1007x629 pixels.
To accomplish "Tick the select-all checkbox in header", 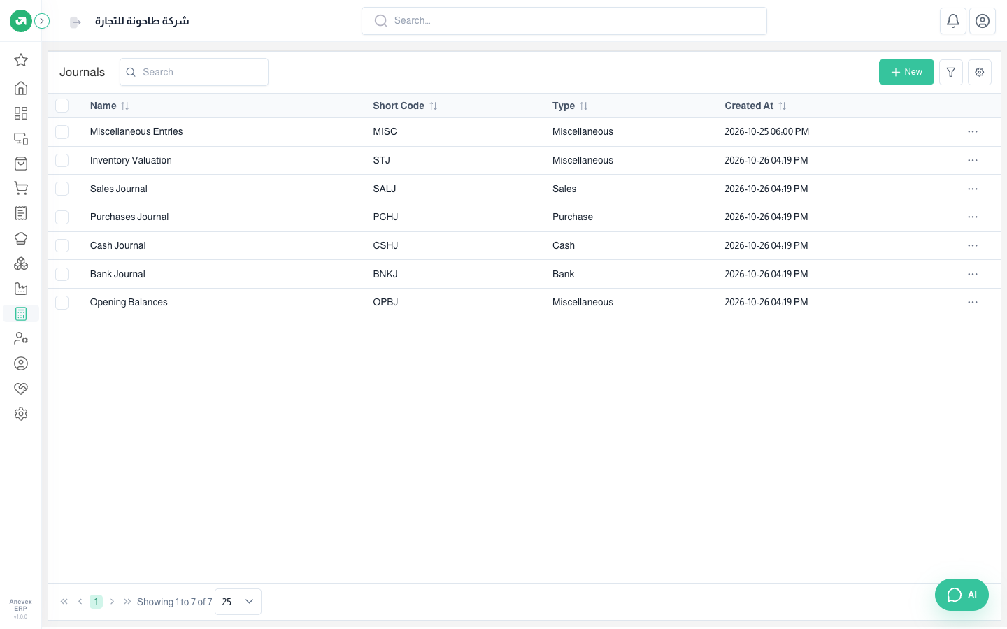I will (62, 106).
